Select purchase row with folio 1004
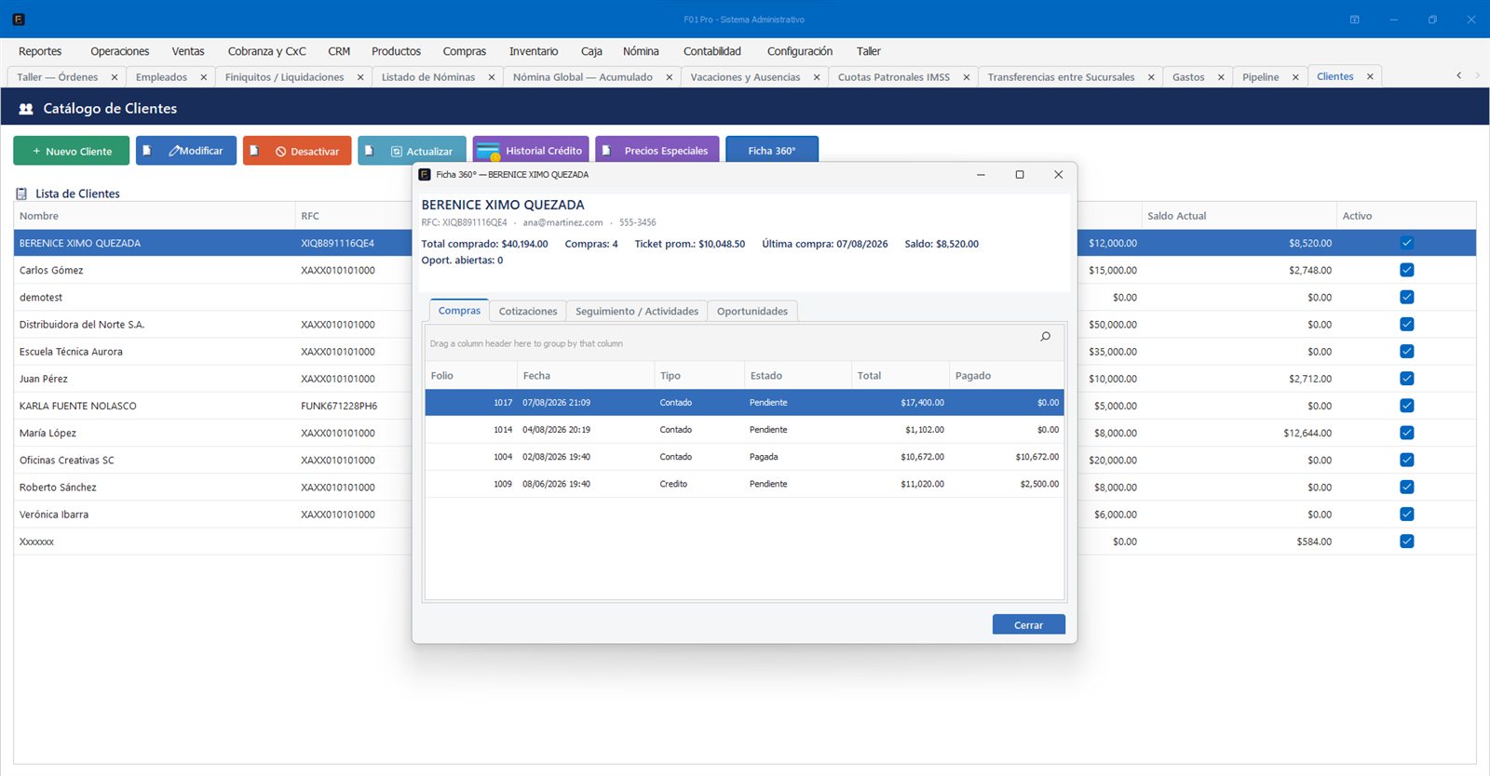 744,457
